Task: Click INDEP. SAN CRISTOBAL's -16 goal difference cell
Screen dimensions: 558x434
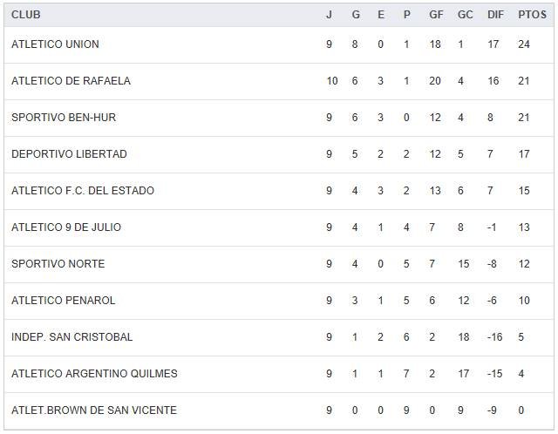Action: coord(494,337)
